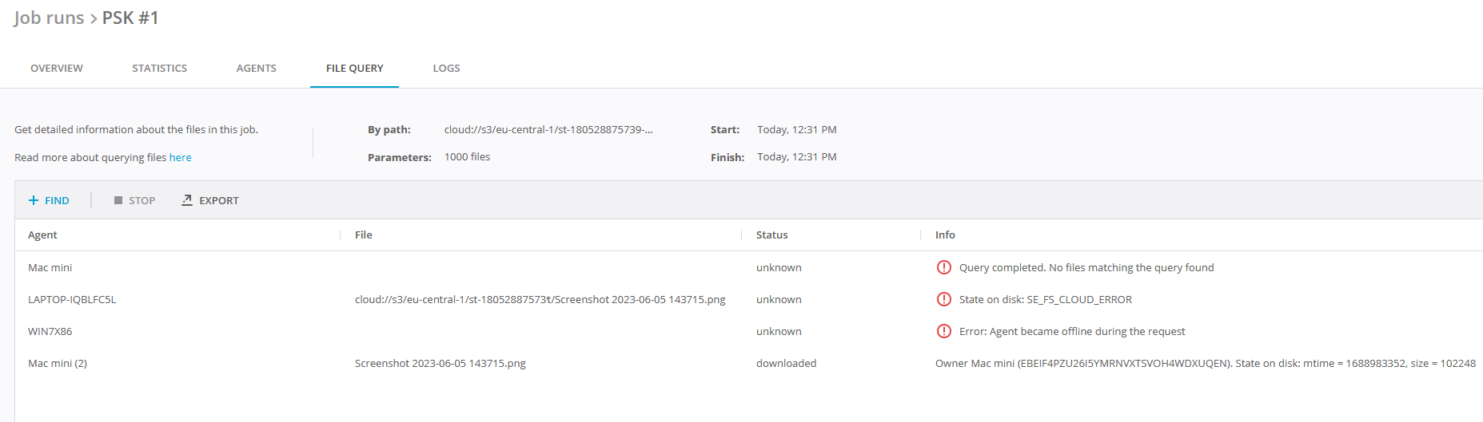The width and height of the screenshot is (1483, 422).
Task: Select the WIN7X86 agent row
Action: coord(50,331)
